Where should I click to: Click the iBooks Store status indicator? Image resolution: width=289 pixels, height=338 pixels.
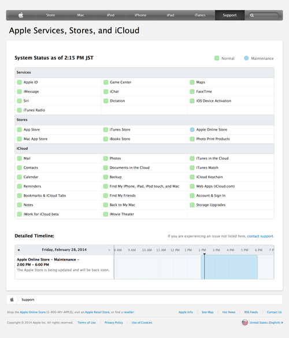click(105, 139)
